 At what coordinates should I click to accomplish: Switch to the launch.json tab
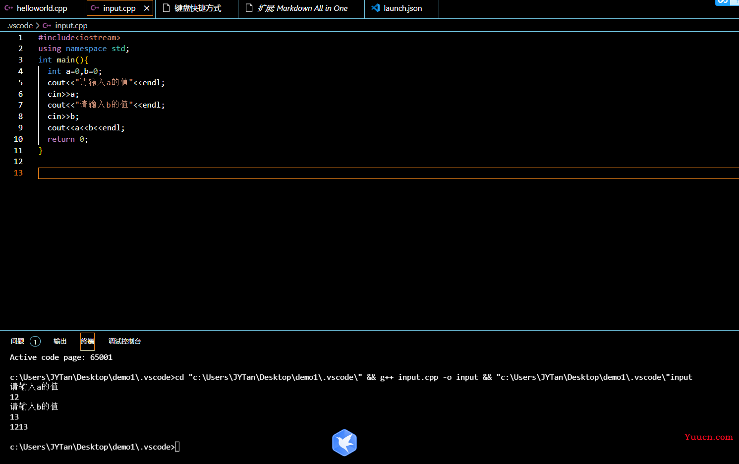(402, 8)
